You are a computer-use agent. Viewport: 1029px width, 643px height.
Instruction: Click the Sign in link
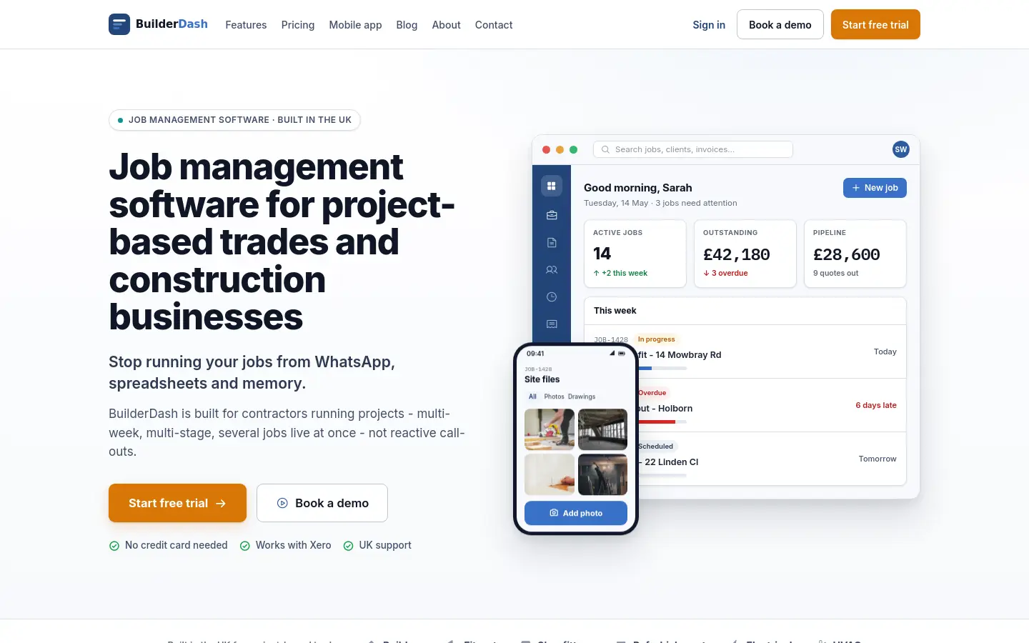click(709, 25)
